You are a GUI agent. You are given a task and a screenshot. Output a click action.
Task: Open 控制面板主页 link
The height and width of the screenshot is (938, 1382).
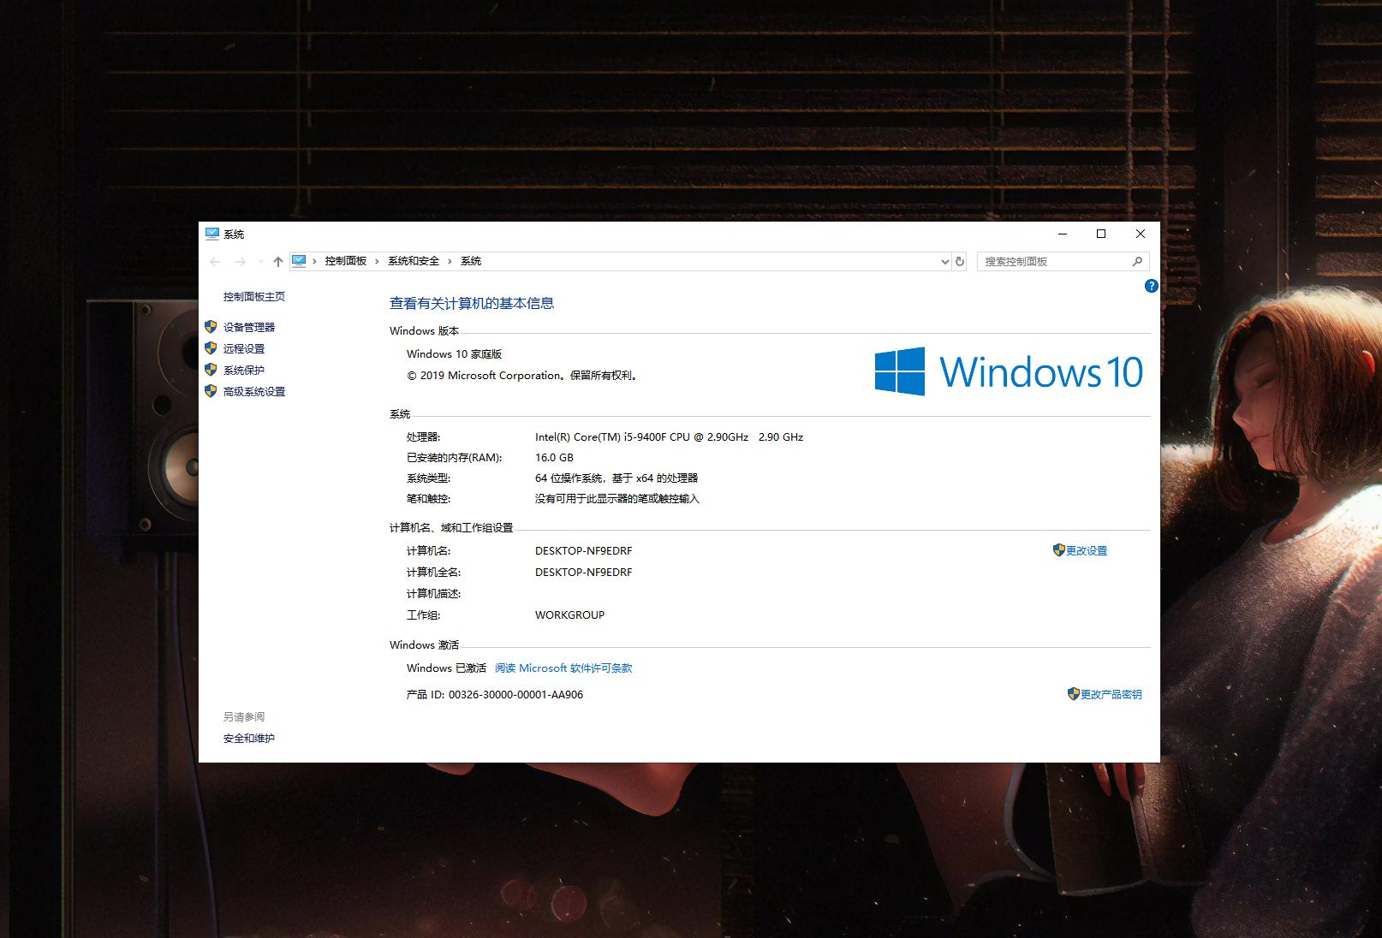(254, 297)
